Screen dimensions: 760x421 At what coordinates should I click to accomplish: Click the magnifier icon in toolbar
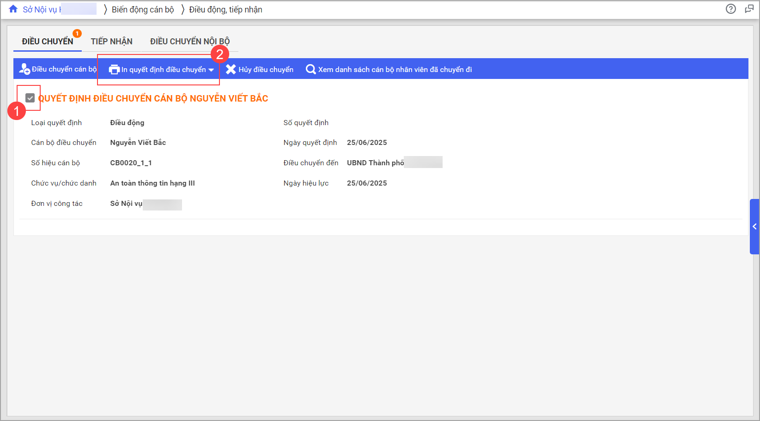click(311, 70)
